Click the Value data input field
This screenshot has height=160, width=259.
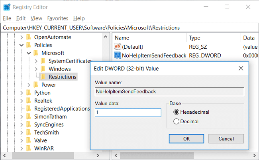[x=128, y=113]
